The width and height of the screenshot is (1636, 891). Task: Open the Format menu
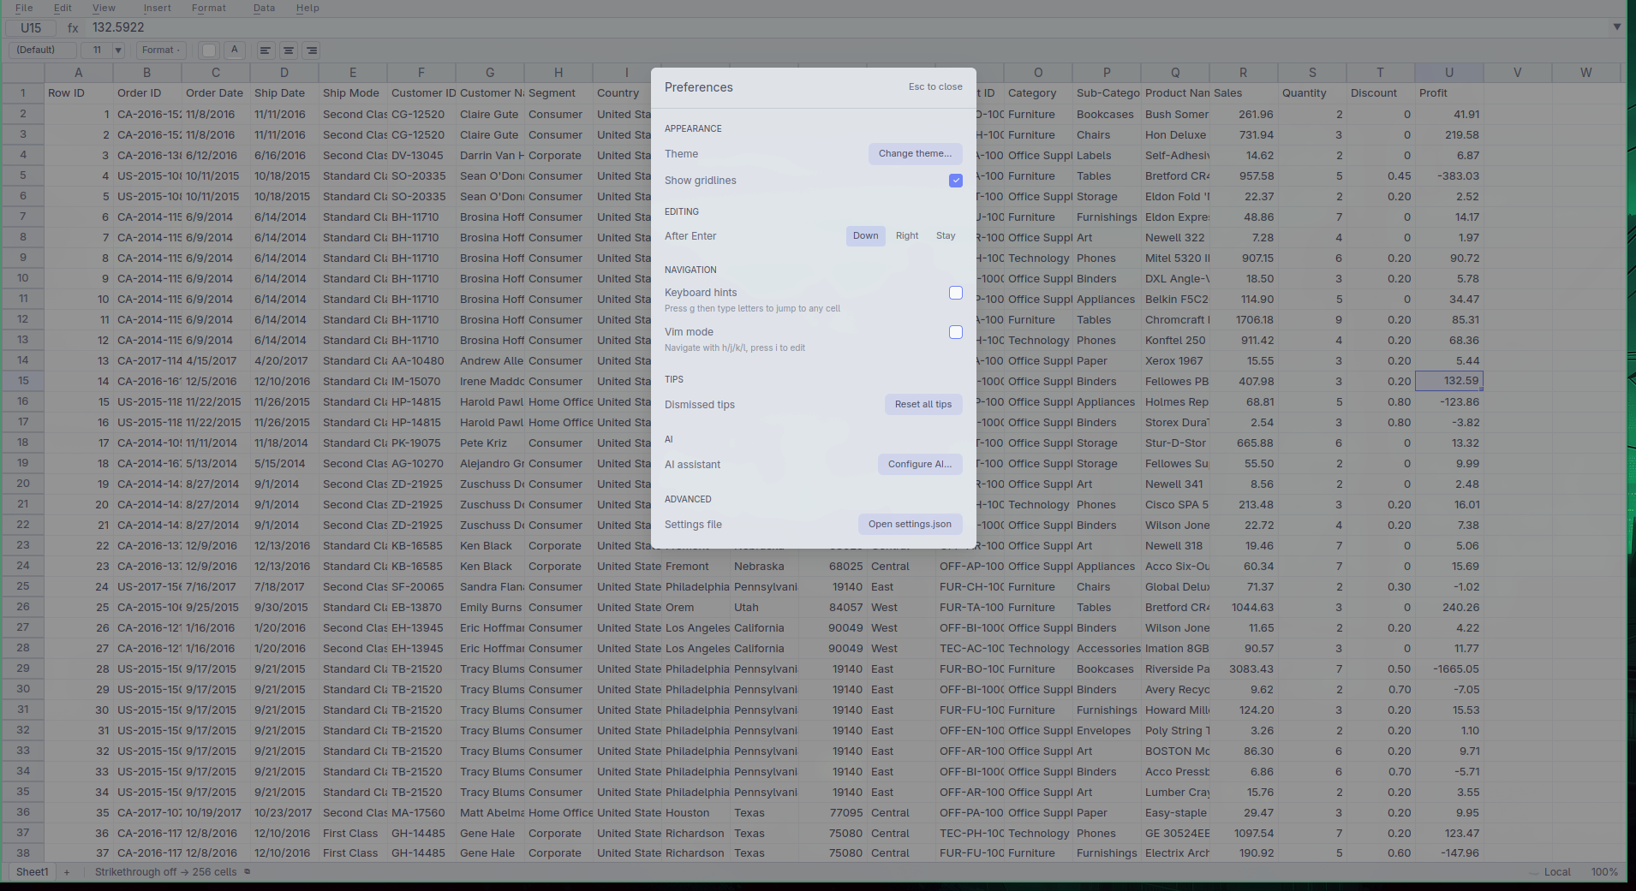(209, 8)
